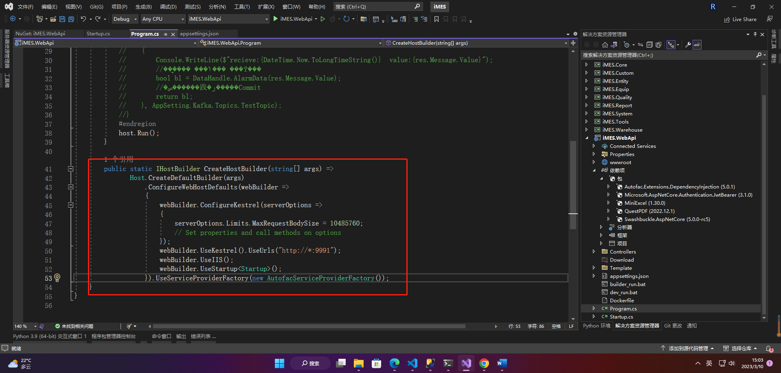
Task: Click the editor horizontal scrollbar
Action: pos(309,326)
